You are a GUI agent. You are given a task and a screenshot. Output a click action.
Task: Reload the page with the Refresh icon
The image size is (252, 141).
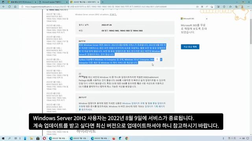[9, 7]
